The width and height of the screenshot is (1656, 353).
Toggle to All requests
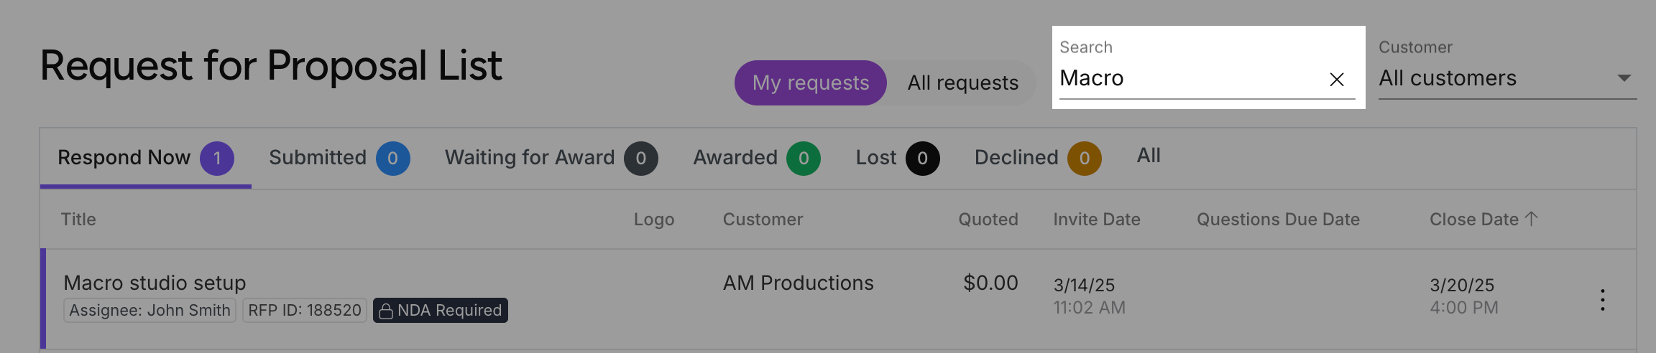click(x=962, y=83)
